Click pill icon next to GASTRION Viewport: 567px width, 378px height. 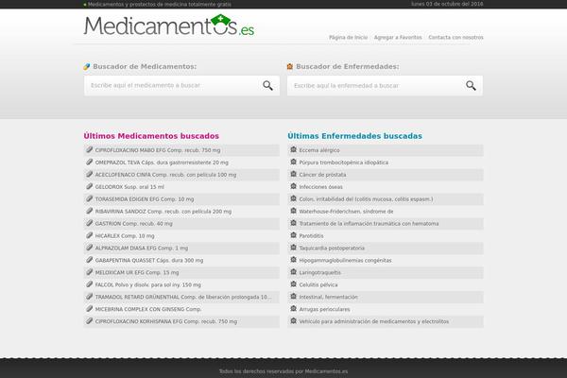click(x=90, y=223)
